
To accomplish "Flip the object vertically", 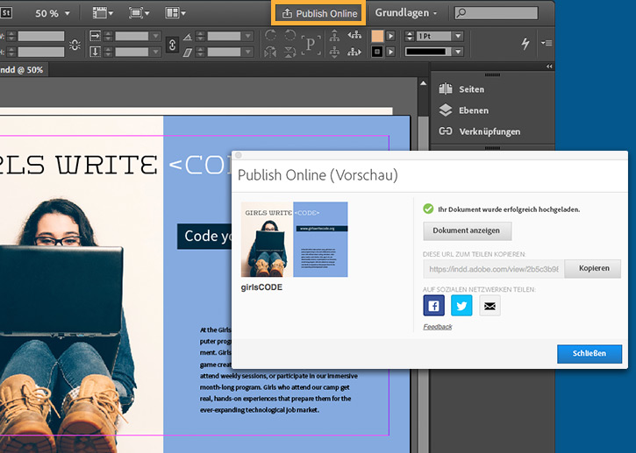I will [x=289, y=52].
